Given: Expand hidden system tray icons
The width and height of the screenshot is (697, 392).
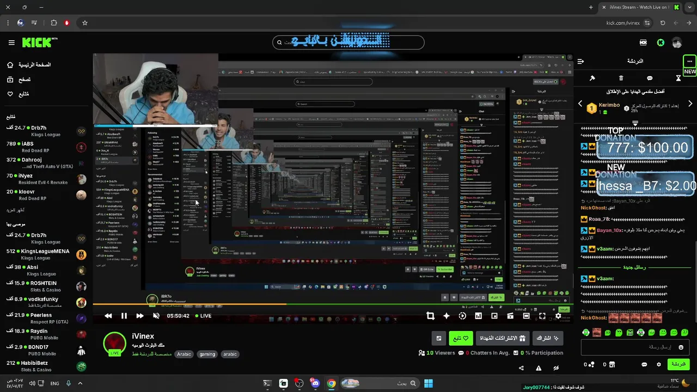Looking at the screenshot, I should (80, 383).
